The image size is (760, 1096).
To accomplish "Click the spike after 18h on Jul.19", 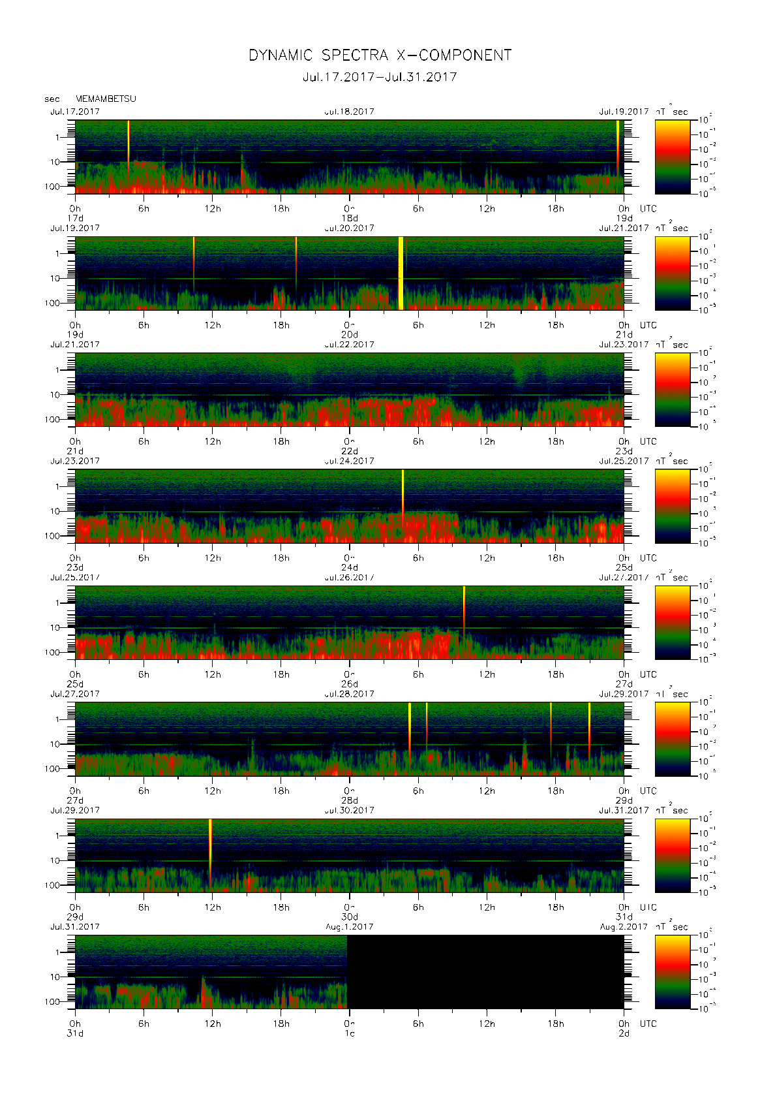I will point(296,261).
